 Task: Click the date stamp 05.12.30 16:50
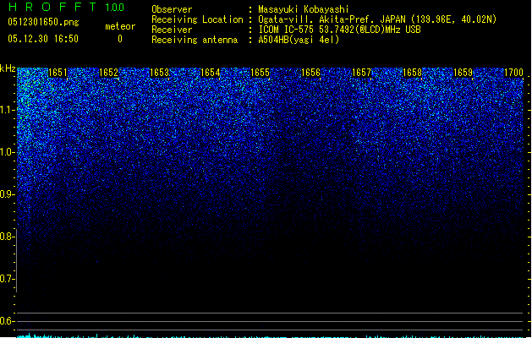(43, 39)
